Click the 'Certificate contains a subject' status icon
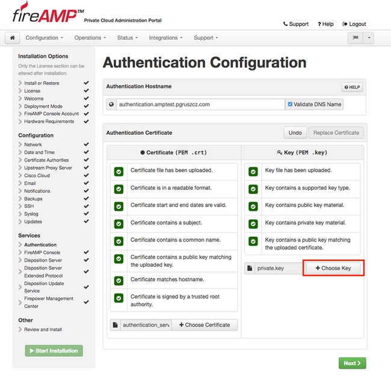Screen dimensions: 391x379 119,224
